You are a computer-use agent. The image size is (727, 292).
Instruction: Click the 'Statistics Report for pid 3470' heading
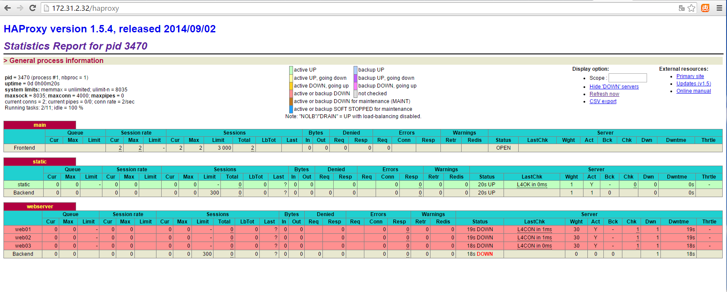coord(76,46)
